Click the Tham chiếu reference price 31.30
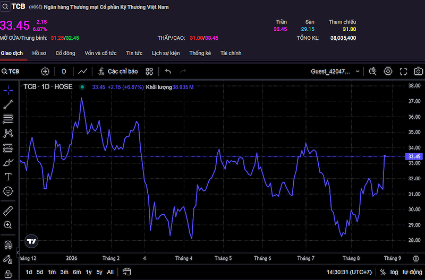425x280 pixels. 350,29
